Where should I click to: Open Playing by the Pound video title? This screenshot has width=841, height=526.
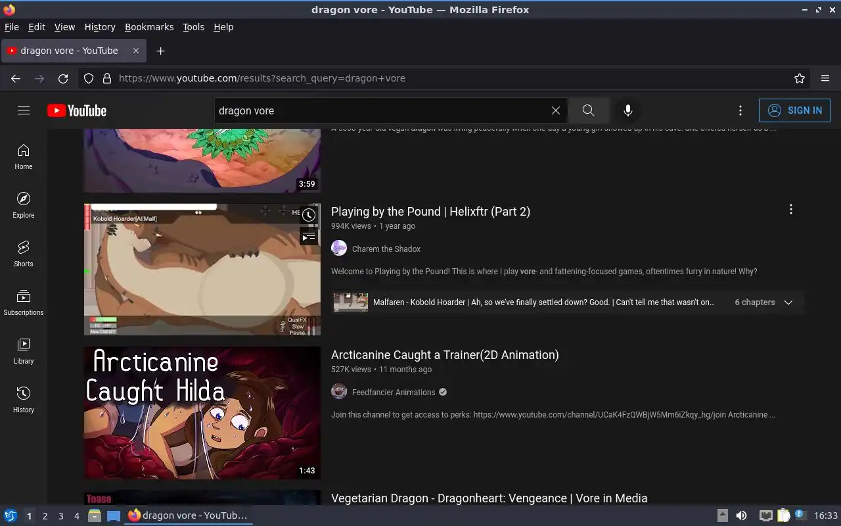coord(430,212)
